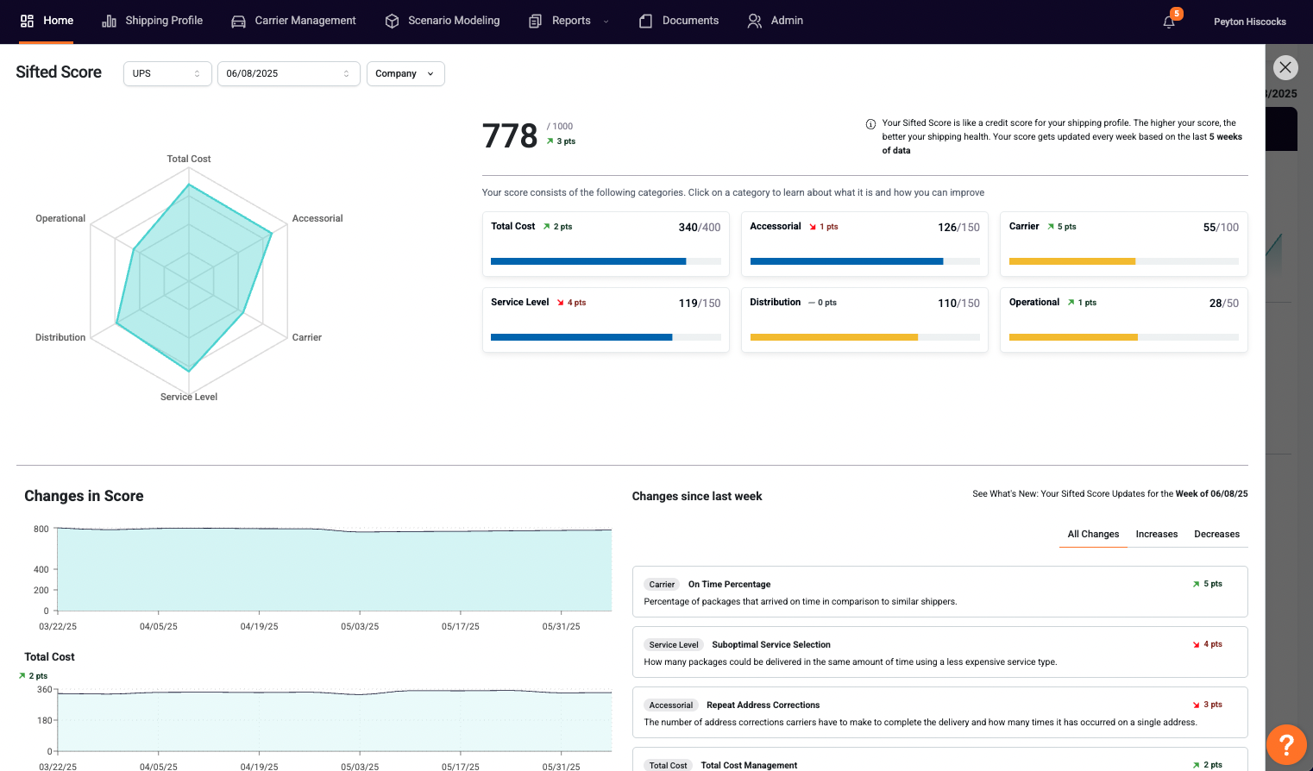Open the Total Cost category card
Viewport: 1313px width, 771px height.
[606, 244]
